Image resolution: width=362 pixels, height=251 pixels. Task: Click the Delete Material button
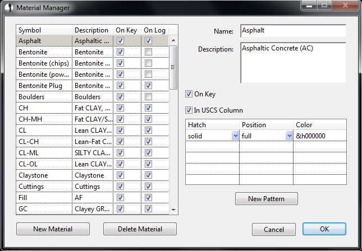(140, 229)
